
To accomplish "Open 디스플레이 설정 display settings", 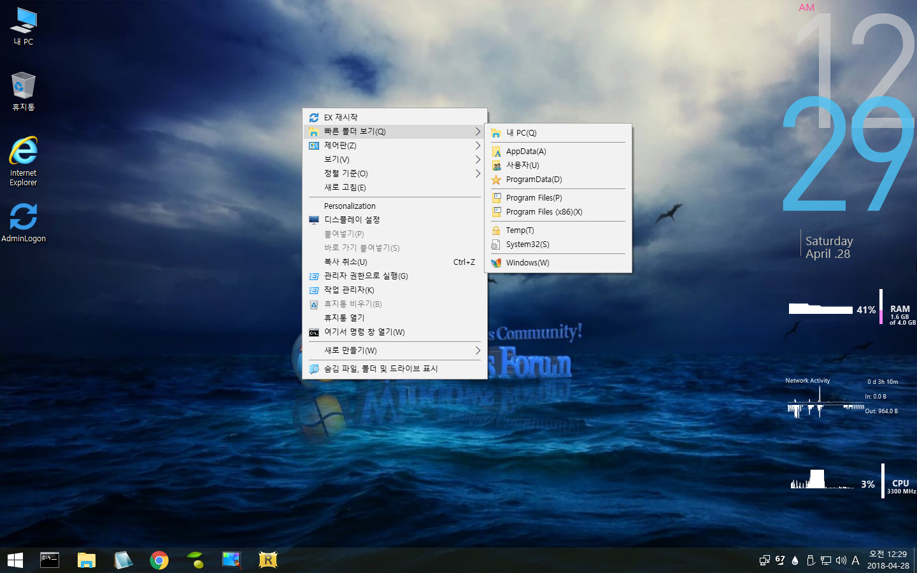I will pyautogui.click(x=395, y=220).
